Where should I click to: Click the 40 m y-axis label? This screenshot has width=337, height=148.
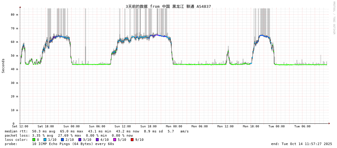point(14,69)
